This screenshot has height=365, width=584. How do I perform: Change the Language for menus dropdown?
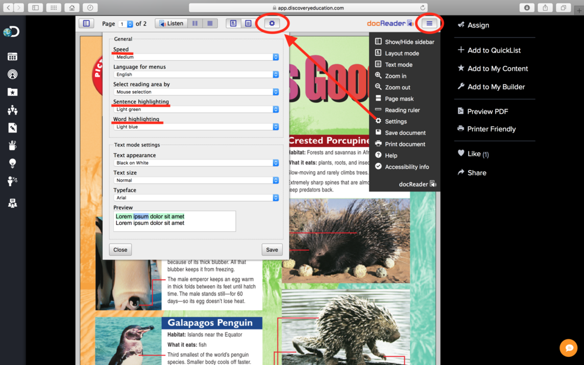(x=196, y=75)
